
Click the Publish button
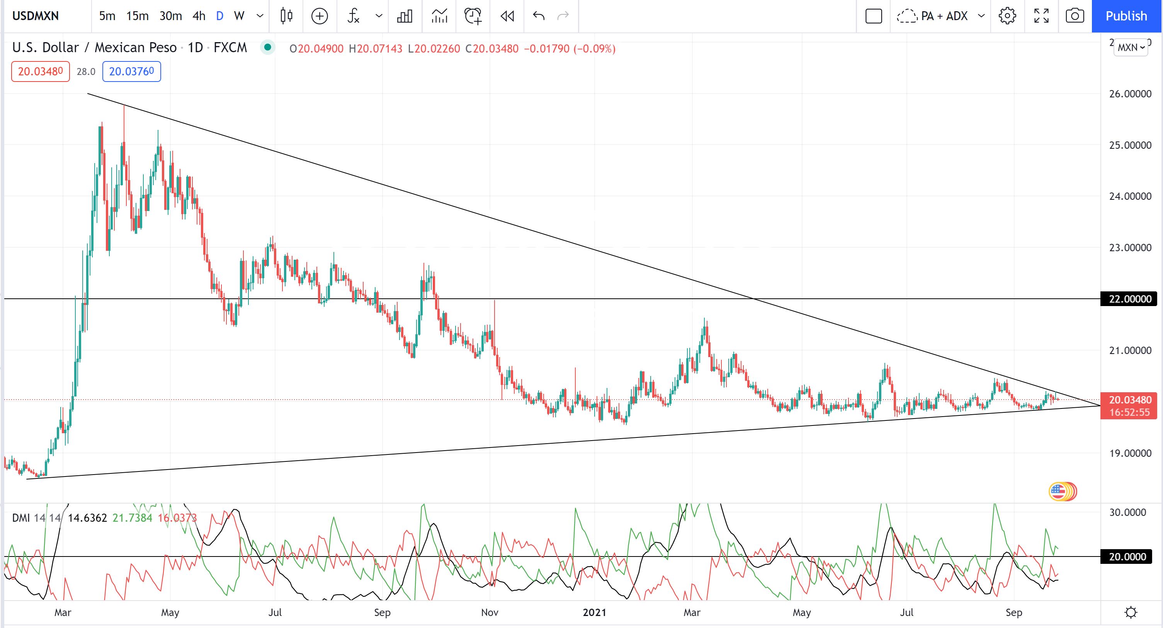point(1126,16)
